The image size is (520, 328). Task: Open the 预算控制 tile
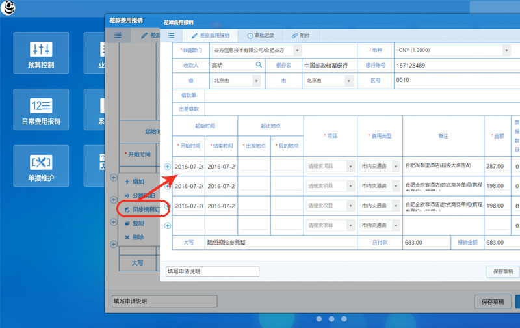[41, 53]
